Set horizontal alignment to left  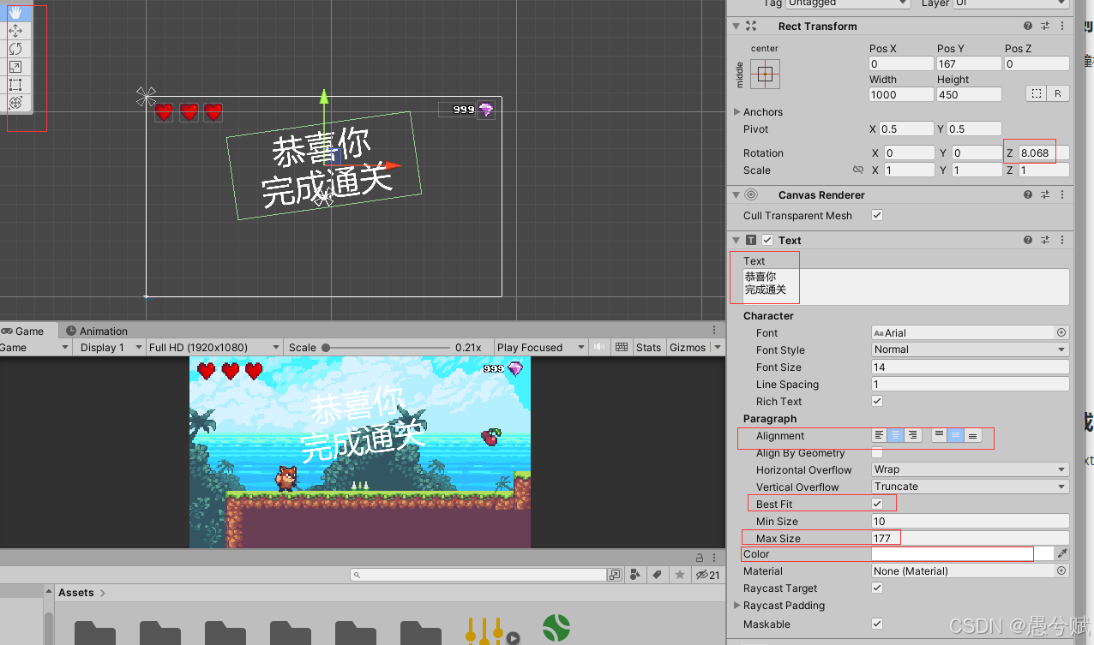click(x=880, y=435)
